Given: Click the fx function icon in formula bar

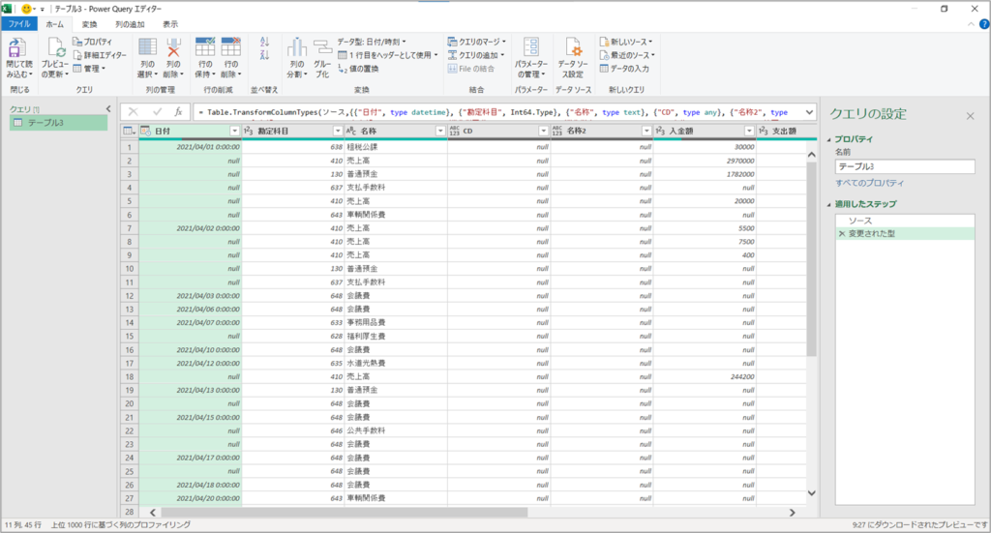Looking at the screenshot, I should 178,112.
